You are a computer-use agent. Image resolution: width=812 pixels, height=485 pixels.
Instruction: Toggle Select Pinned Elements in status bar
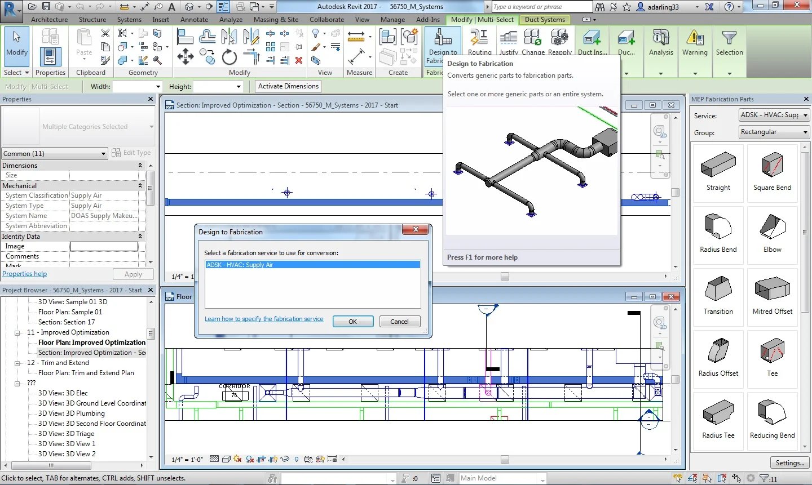707,478
